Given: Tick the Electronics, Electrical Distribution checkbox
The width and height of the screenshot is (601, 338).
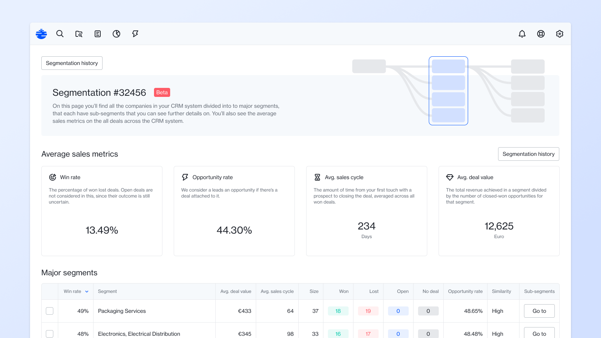Looking at the screenshot, I should (x=50, y=333).
